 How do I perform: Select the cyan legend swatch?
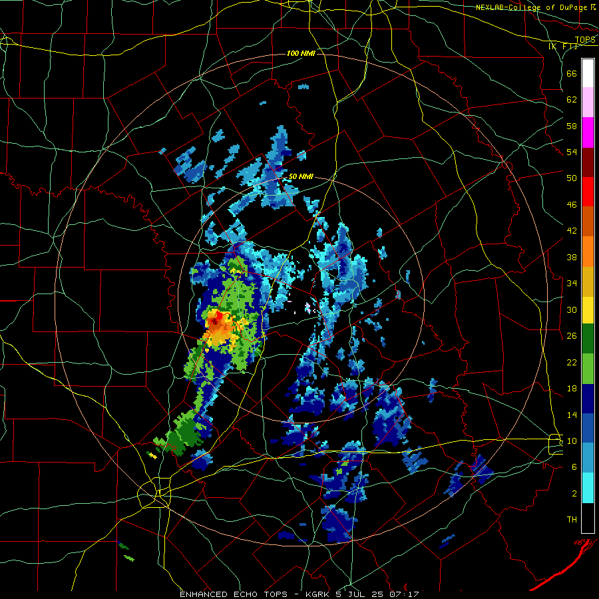coord(588,488)
